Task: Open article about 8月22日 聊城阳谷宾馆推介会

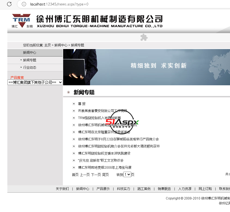Action: (118, 139)
